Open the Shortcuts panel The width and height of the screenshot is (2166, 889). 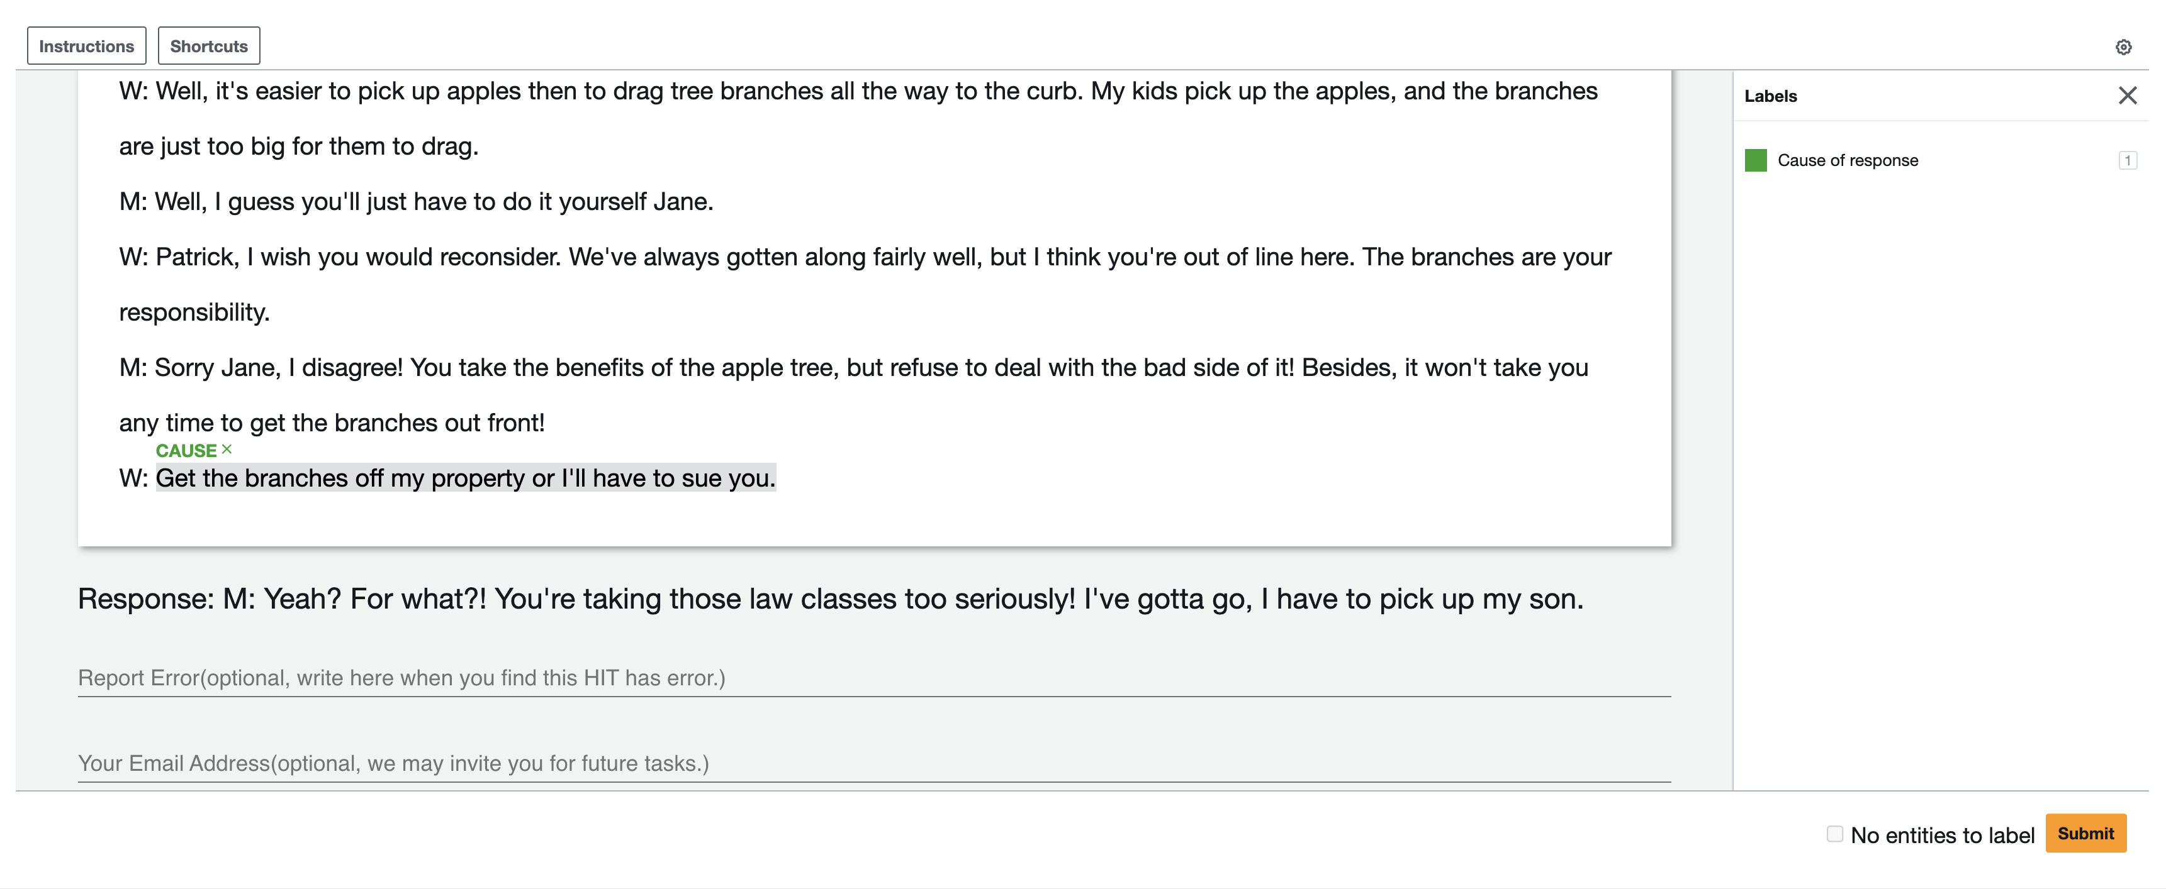click(210, 47)
